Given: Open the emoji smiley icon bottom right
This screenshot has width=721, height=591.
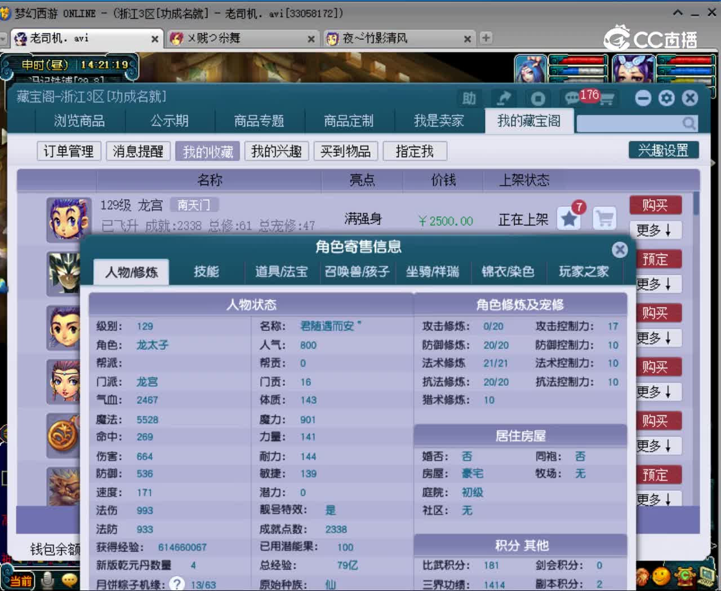Looking at the screenshot, I should click(x=661, y=576).
